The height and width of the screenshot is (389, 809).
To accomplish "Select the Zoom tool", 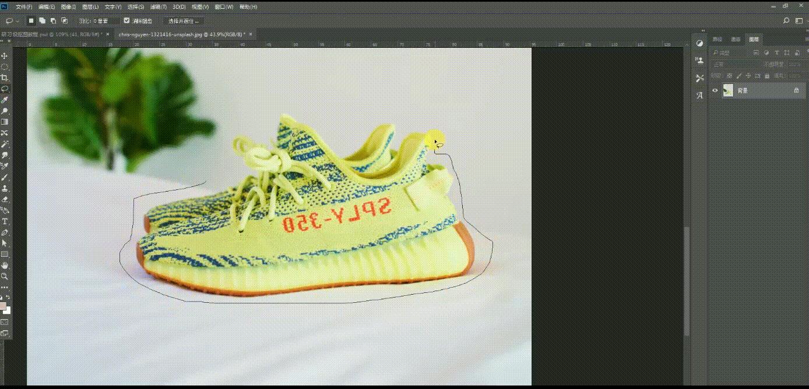I will tap(5, 277).
